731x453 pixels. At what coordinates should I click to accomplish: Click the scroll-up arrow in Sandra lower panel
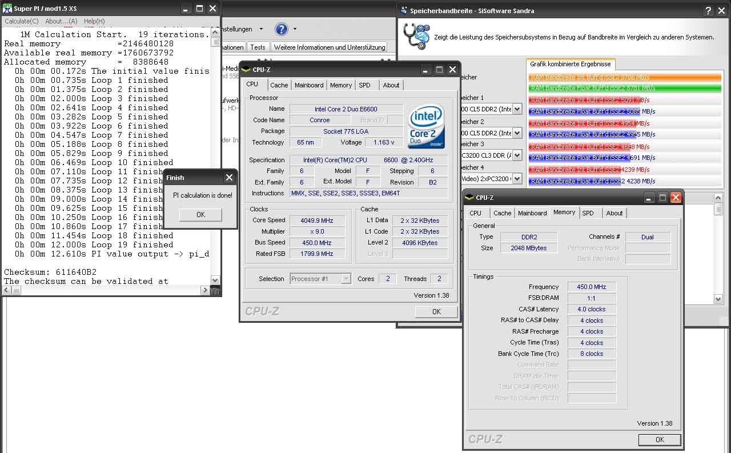(718, 198)
